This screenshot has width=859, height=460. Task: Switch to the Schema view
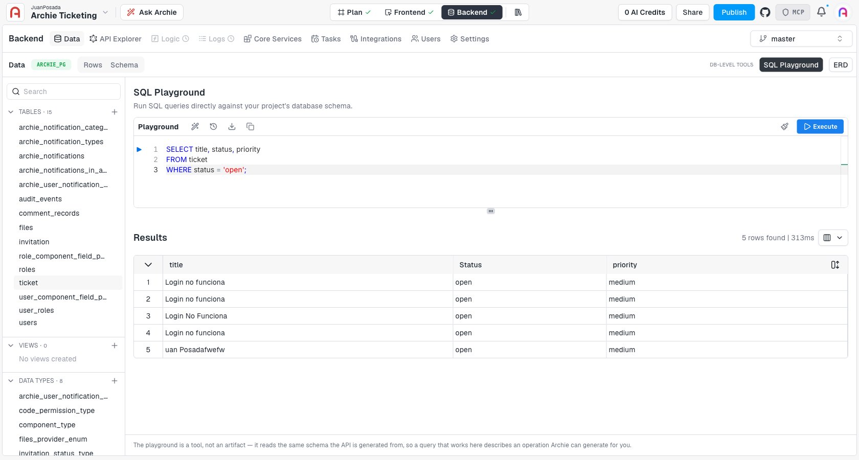click(x=124, y=65)
